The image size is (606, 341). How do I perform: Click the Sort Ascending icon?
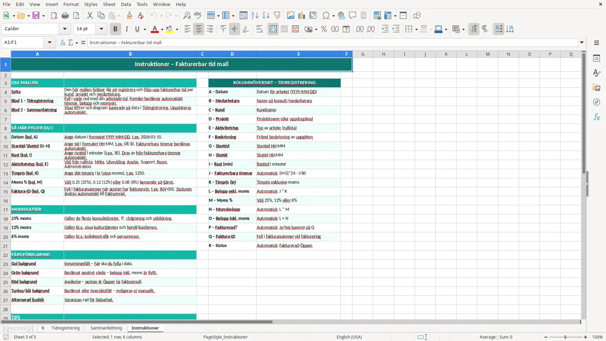pos(255,16)
